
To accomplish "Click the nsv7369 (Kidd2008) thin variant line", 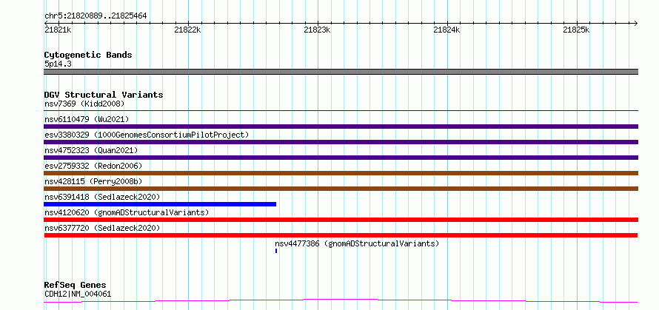I will [x=341, y=111].
